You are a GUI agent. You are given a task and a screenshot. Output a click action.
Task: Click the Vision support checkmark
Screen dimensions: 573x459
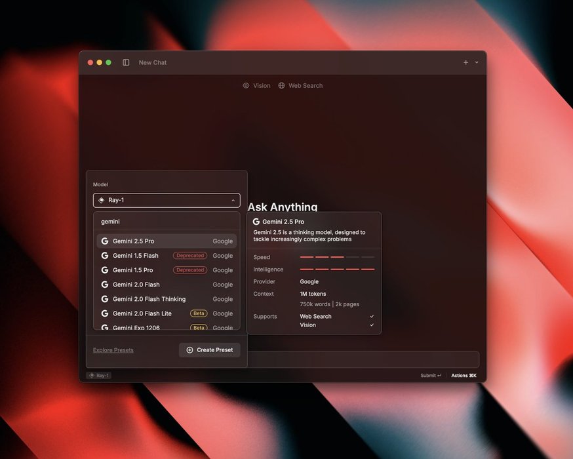pos(372,325)
